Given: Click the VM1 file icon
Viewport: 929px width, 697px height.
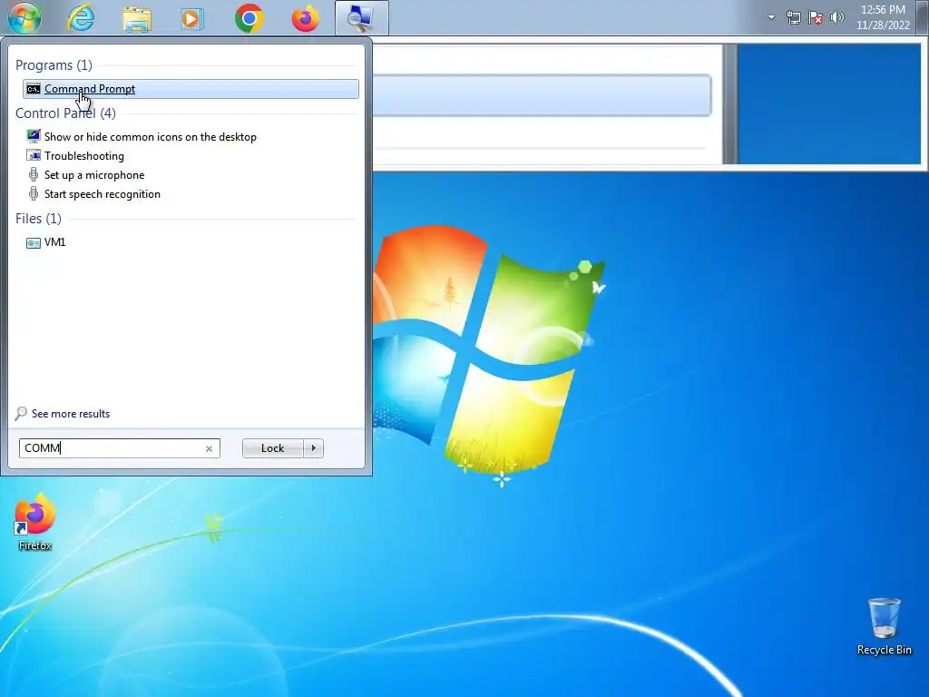Looking at the screenshot, I should click(34, 242).
